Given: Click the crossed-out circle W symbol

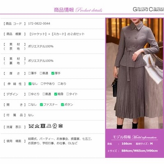Looking at the screenshot, I should pyautogui.click(x=61, y=126).
